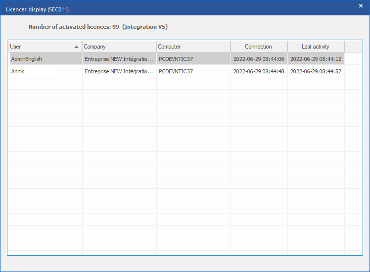Click PCDEVNTIC37 in the AdminEnglish row
370x272 pixels.
(176, 59)
